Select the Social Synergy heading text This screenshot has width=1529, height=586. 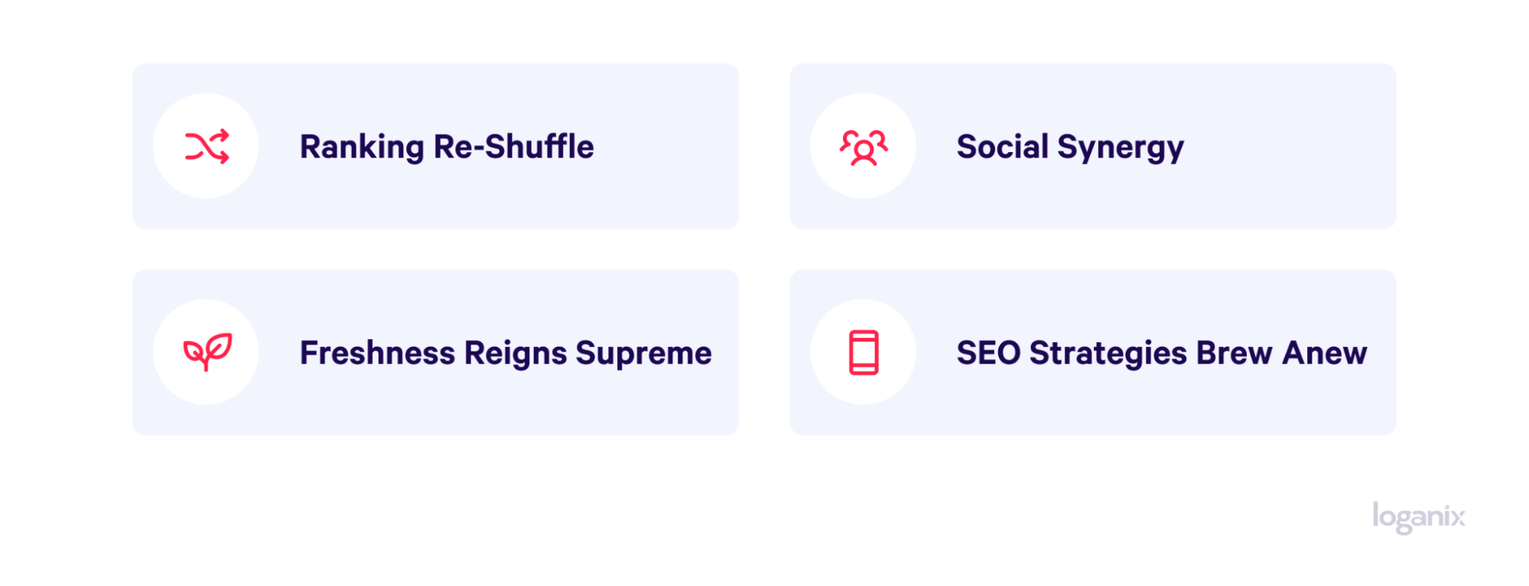pos(1070,147)
